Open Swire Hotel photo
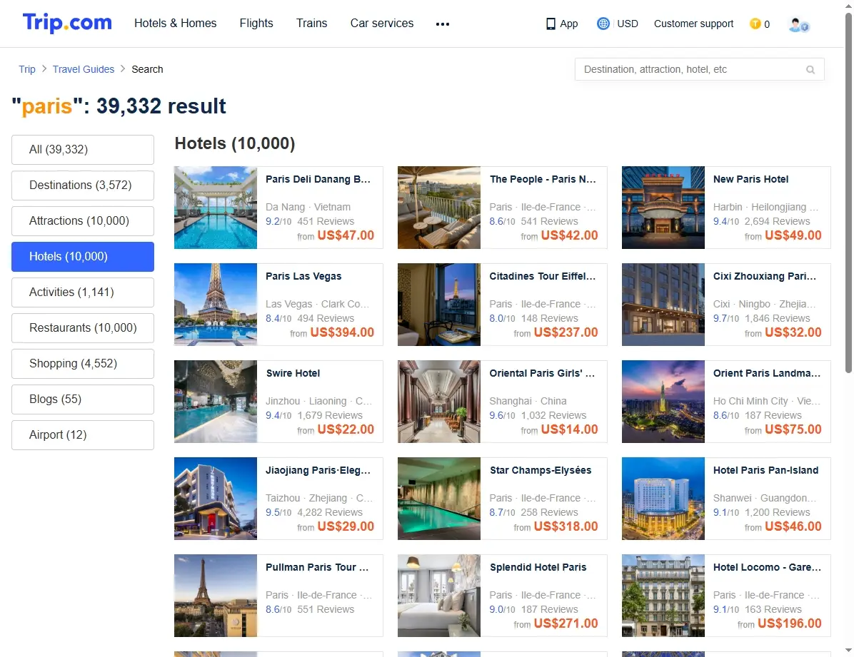This screenshot has height=657, width=854. pyautogui.click(x=215, y=401)
